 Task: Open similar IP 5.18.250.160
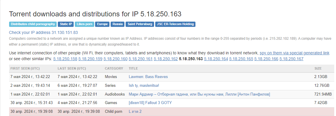[116, 59]
